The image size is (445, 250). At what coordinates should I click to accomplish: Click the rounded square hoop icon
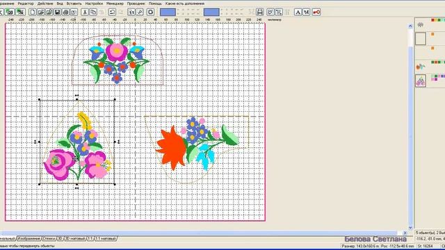150,12
